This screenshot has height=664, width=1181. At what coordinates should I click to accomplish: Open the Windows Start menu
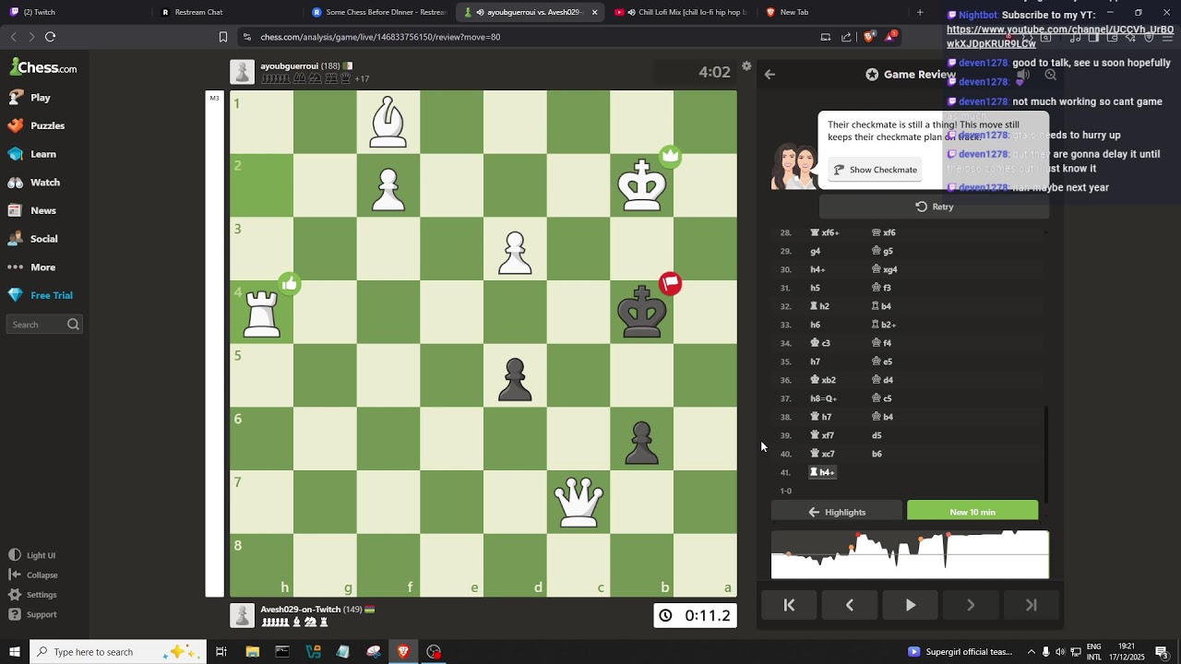(x=14, y=652)
